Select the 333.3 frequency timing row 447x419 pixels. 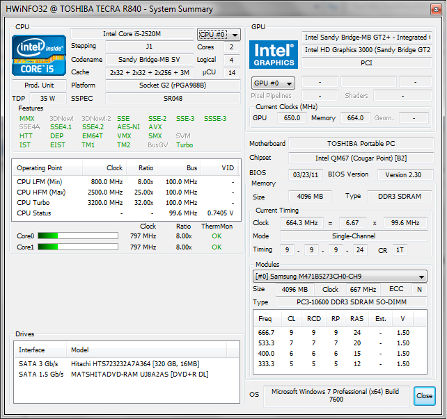(x=340, y=364)
